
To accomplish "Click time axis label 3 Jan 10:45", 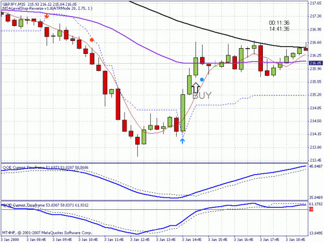I will pos(88,239).
